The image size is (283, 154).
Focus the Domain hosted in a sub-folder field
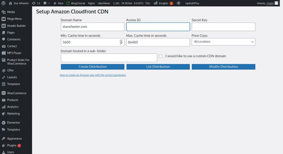pyautogui.click(x=109, y=58)
